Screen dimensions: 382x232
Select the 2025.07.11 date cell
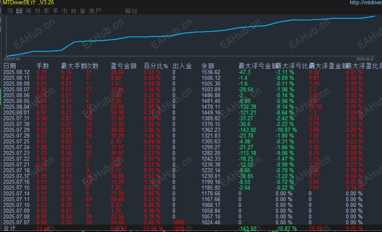pos(16,199)
